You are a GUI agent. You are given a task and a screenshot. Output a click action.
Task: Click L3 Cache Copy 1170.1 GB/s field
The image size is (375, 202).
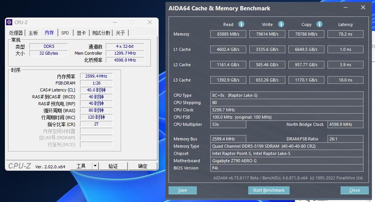pos(306,80)
